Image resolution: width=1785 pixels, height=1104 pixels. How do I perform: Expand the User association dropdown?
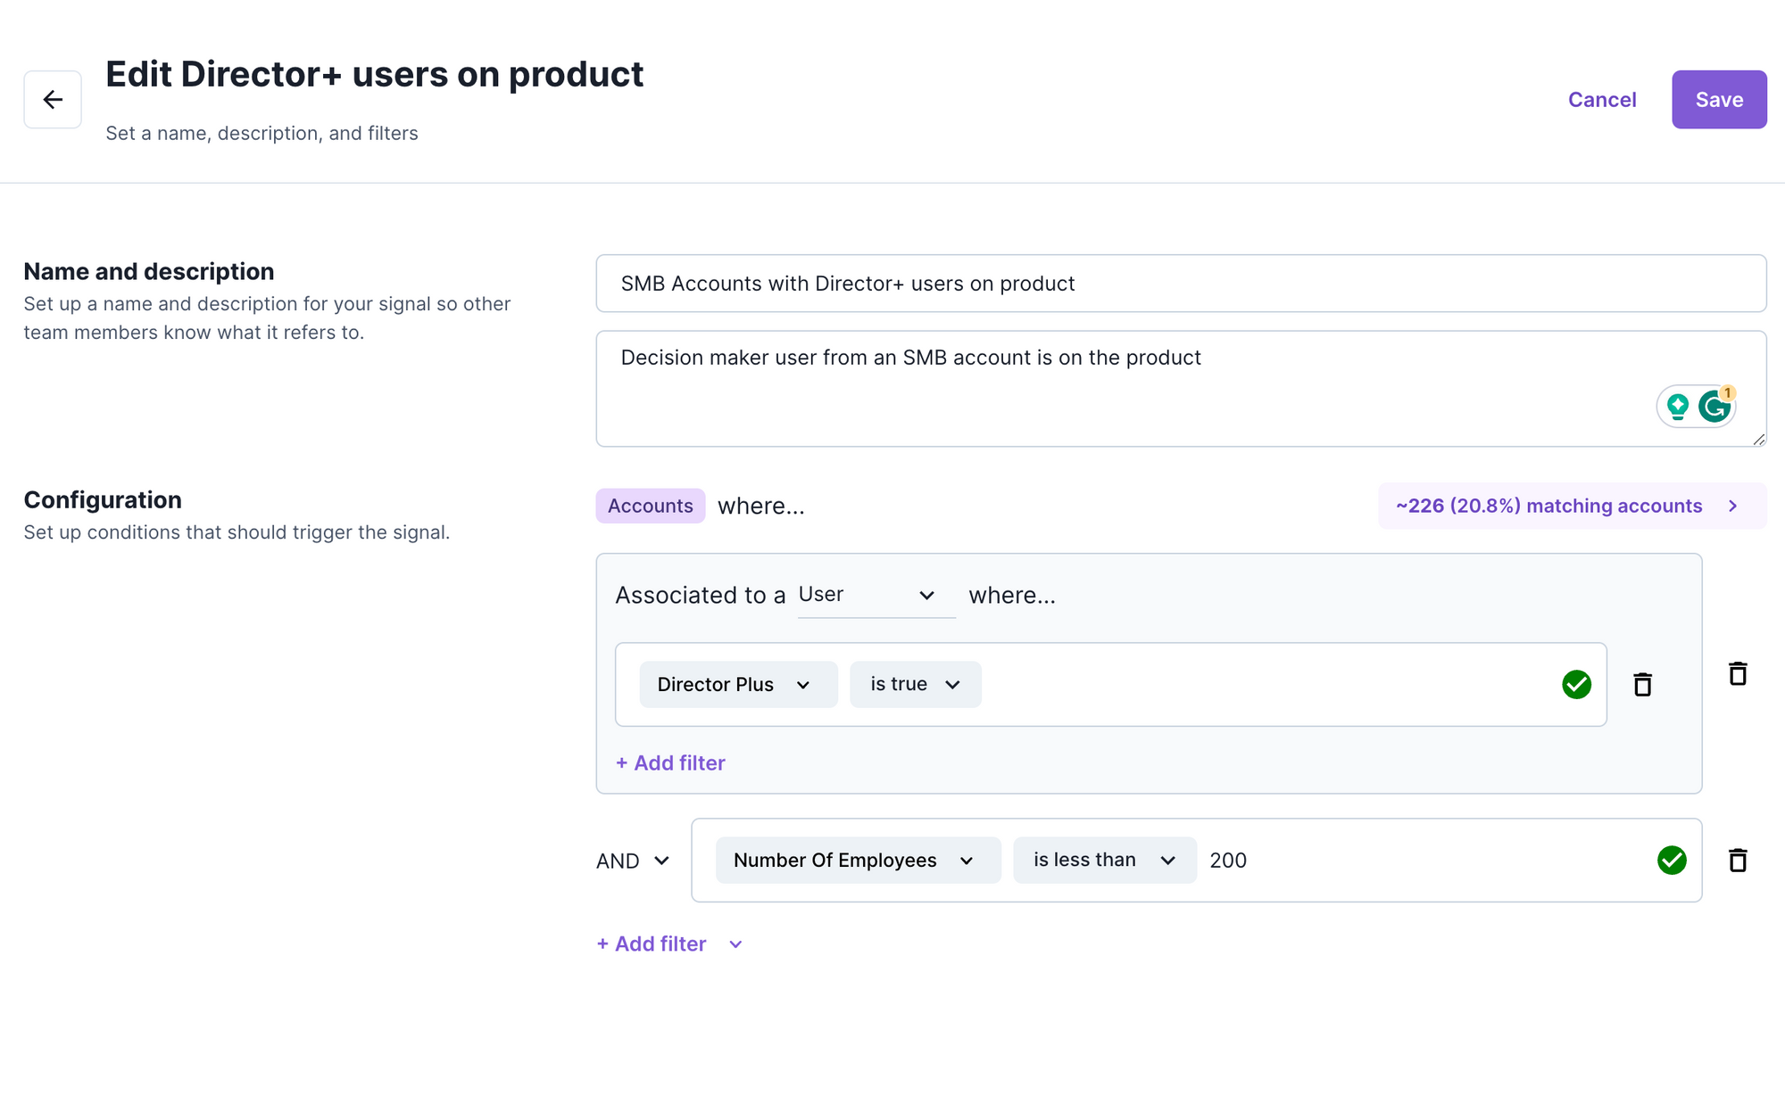click(x=876, y=595)
